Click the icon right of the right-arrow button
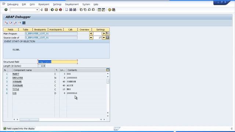 click(x=108, y=33)
